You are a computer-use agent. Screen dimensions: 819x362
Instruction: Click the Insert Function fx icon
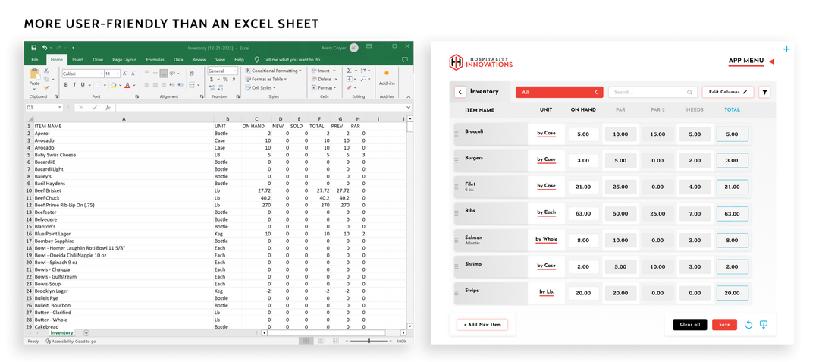pos(108,107)
